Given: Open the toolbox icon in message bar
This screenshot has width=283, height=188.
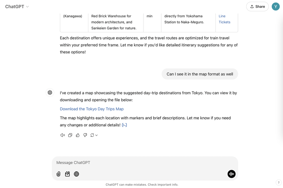Looking at the screenshot, I should [67, 174].
